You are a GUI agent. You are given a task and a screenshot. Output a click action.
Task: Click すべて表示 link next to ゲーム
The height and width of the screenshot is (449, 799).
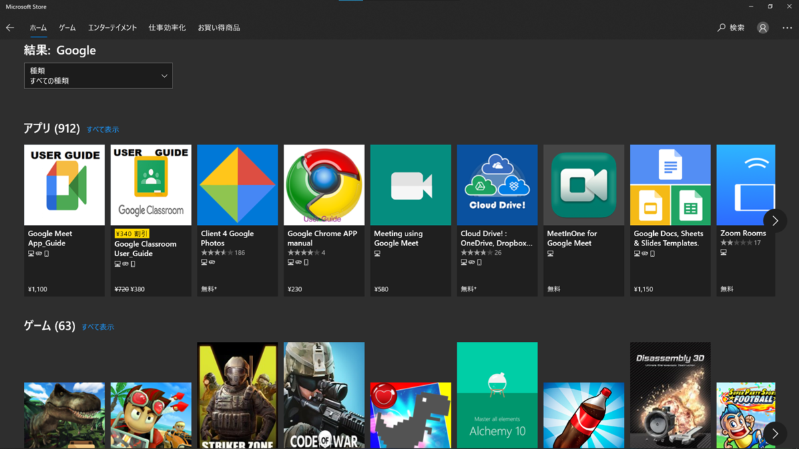[98, 327]
